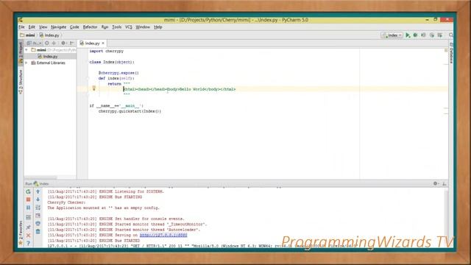Screen dimensions: 471x265
Task: Open the Edit menu
Action: coord(32,27)
